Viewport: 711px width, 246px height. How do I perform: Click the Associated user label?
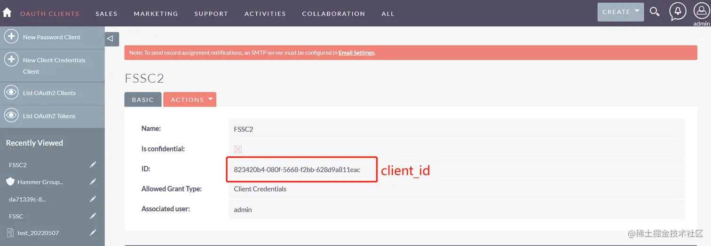(x=166, y=208)
